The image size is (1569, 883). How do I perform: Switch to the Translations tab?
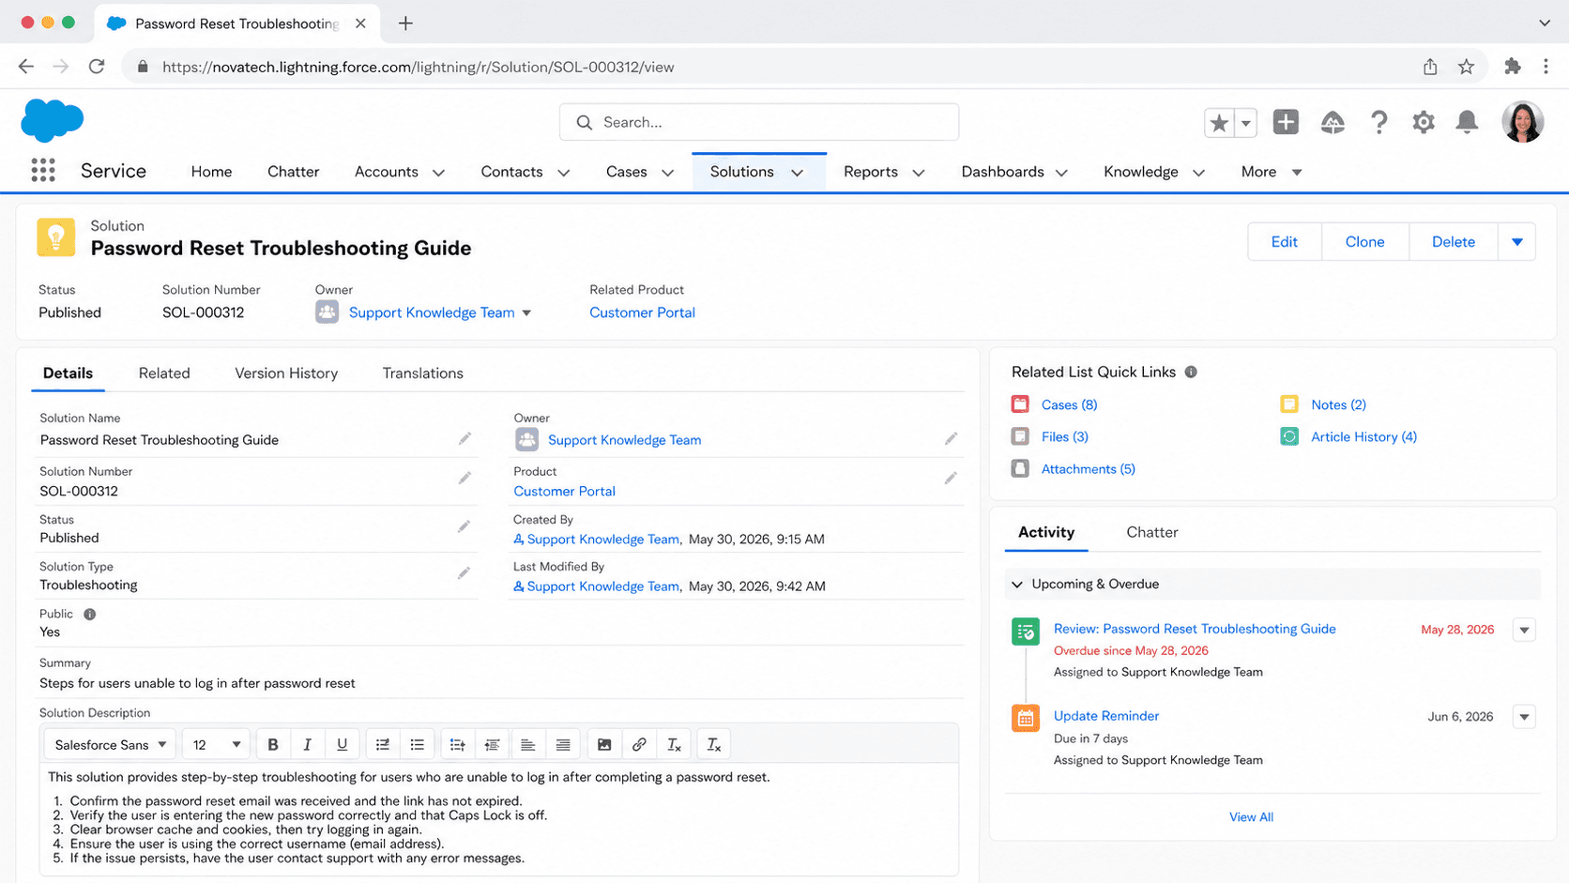pos(423,373)
